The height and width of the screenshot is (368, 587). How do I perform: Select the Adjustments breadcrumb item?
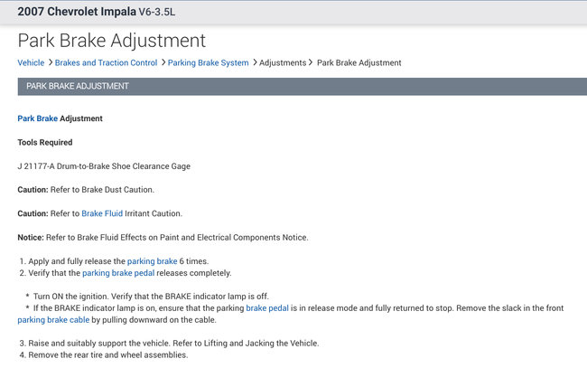coord(283,62)
